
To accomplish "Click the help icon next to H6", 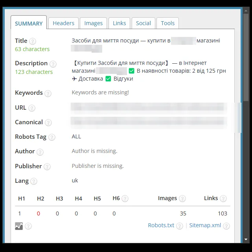I will (125, 199).
